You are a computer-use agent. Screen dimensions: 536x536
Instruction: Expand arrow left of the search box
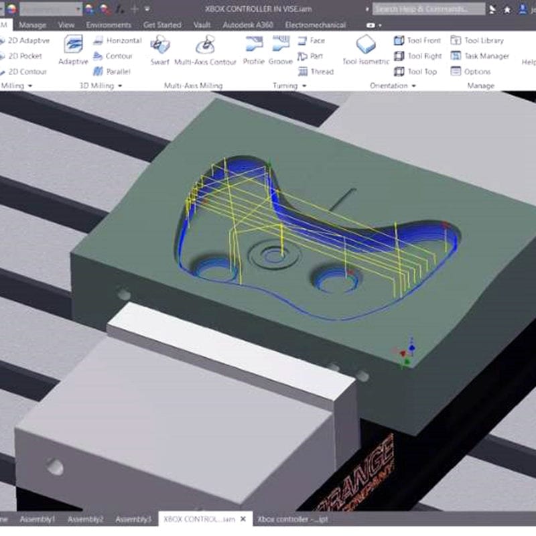pos(367,9)
